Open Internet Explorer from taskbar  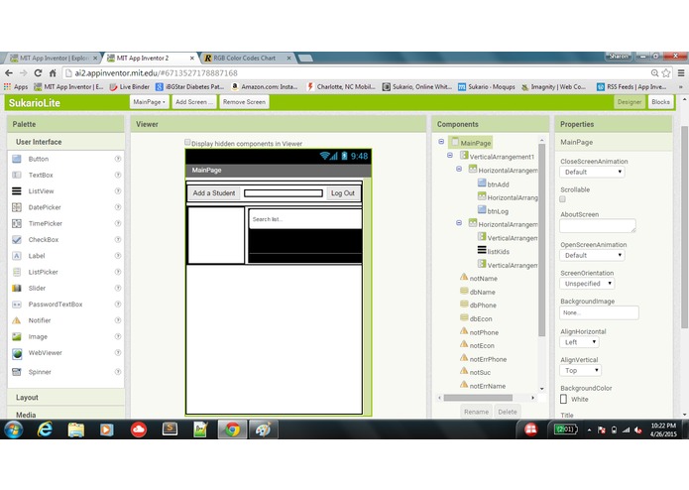click(x=45, y=429)
